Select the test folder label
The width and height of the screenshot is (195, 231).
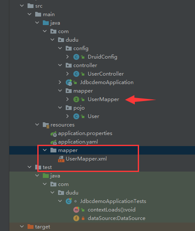pos(47,167)
